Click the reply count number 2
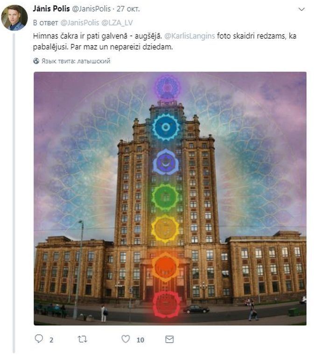336x358 pixels. (51, 340)
